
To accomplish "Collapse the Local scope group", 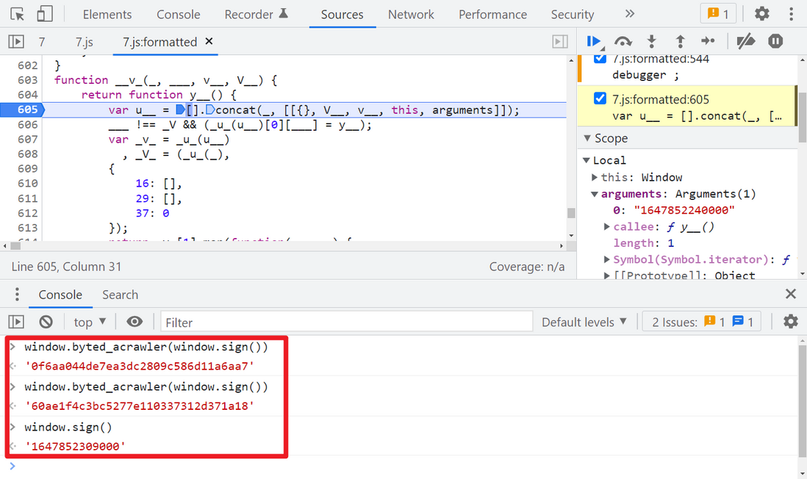I will point(587,160).
